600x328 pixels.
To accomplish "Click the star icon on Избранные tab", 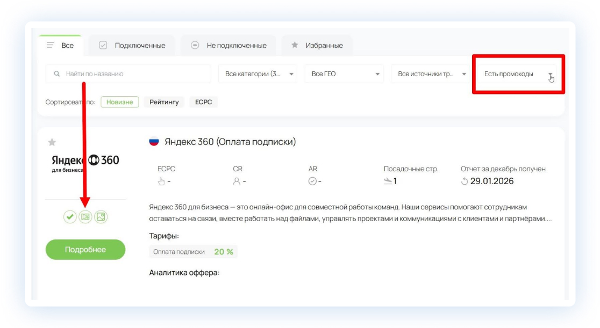I will pyautogui.click(x=295, y=45).
